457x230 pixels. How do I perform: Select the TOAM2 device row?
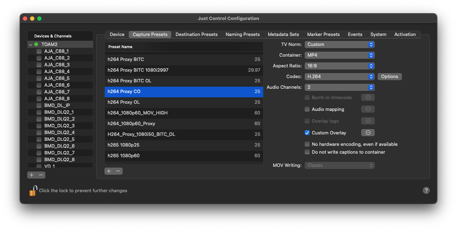pos(60,45)
